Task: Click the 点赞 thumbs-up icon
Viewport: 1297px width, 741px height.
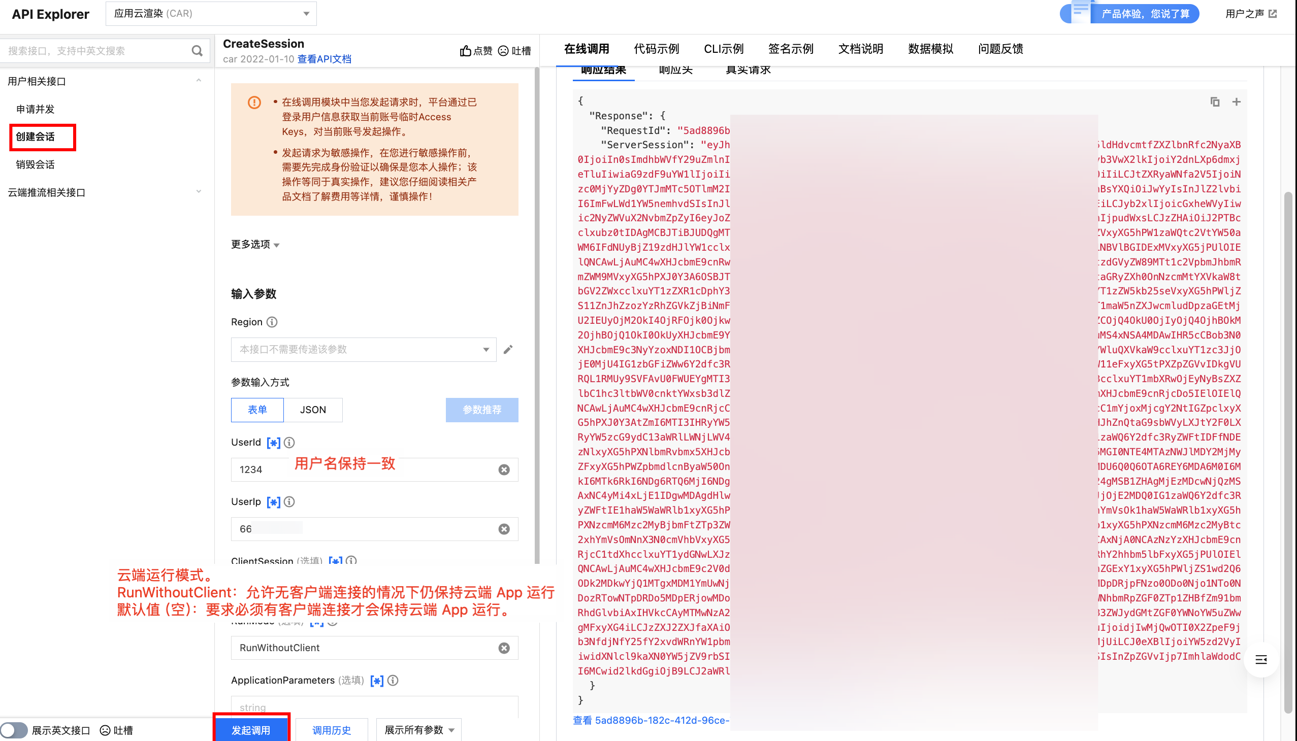Action: point(465,50)
